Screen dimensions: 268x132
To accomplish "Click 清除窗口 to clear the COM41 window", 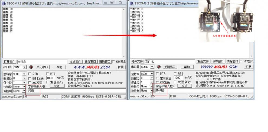I will [104, 62].
